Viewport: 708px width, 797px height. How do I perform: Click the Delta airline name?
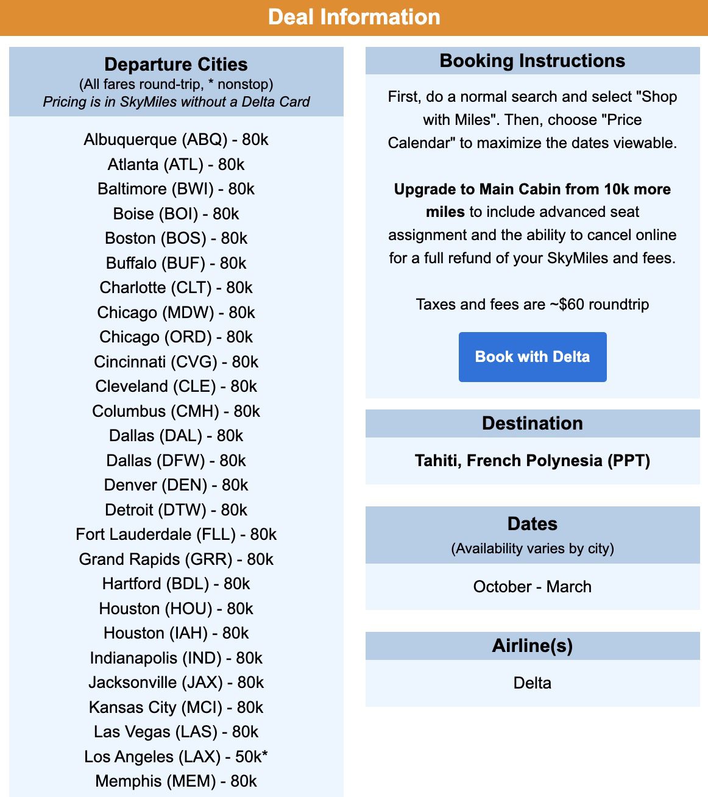point(532,682)
